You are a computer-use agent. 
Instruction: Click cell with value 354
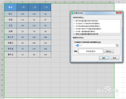click(x=46, y=37)
